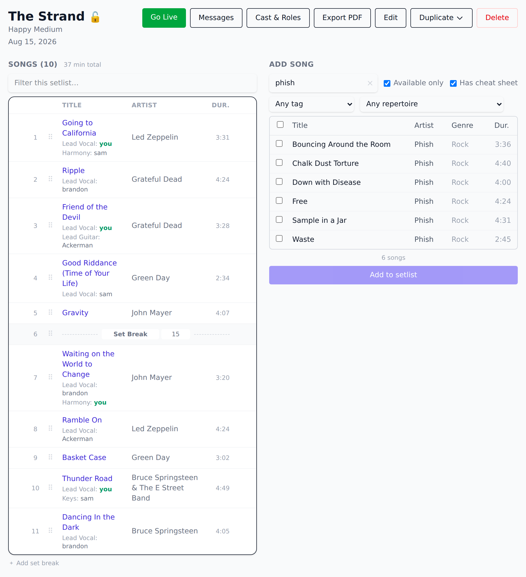
Task: Grab the drag handle for Going to California
Action: 50,137
